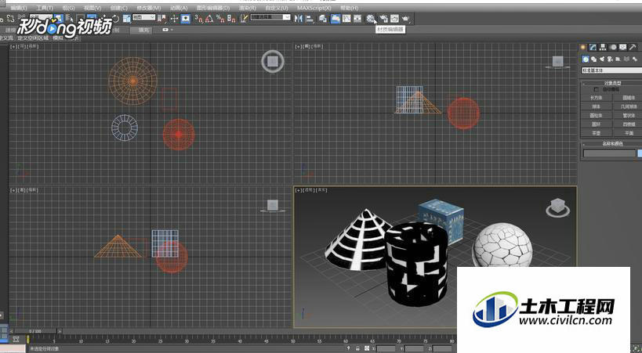Screen dimensions: 642x353
Task: Open the object color swatch
Action: pos(640,153)
